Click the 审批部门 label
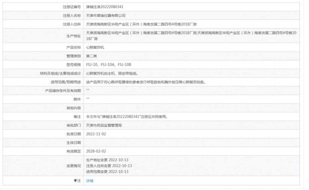 (x=74, y=125)
